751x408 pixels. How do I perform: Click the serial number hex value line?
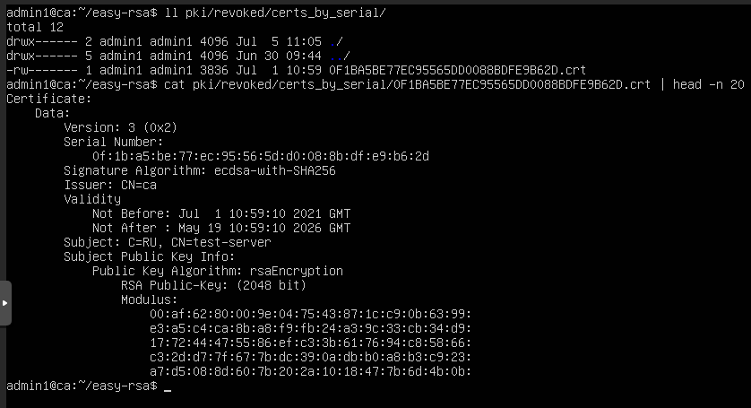(261, 156)
